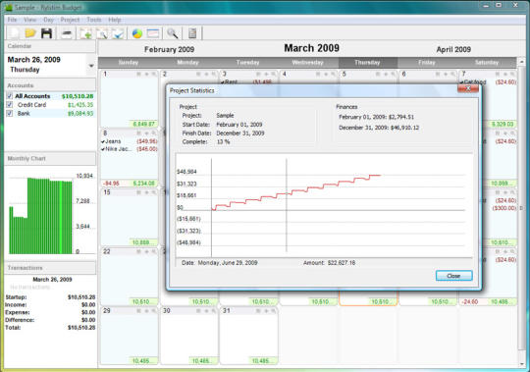Click the Close button in Project Statistics

[453, 276]
